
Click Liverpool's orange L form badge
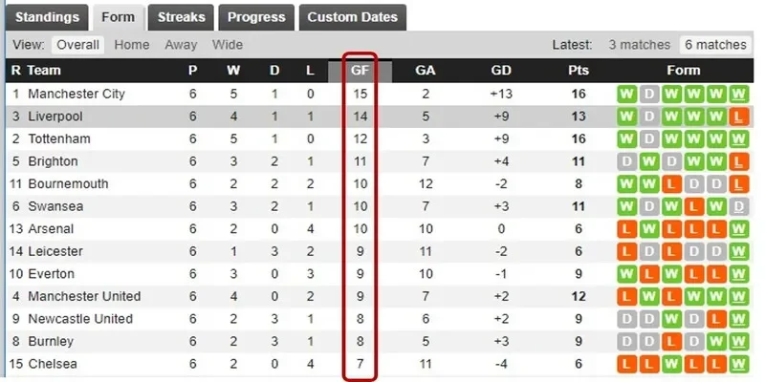pos(738,117)
